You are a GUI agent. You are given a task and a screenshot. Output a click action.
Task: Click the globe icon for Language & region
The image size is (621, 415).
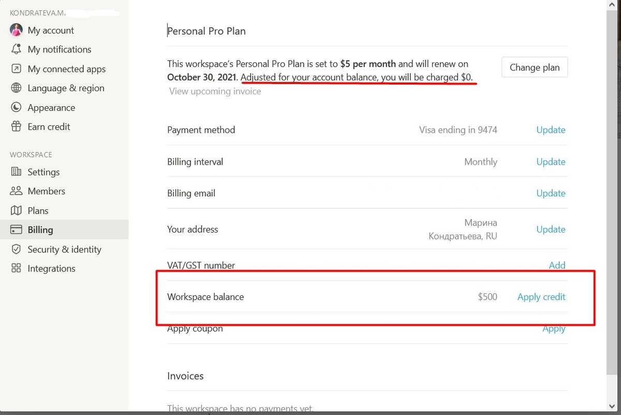[16, 88]
